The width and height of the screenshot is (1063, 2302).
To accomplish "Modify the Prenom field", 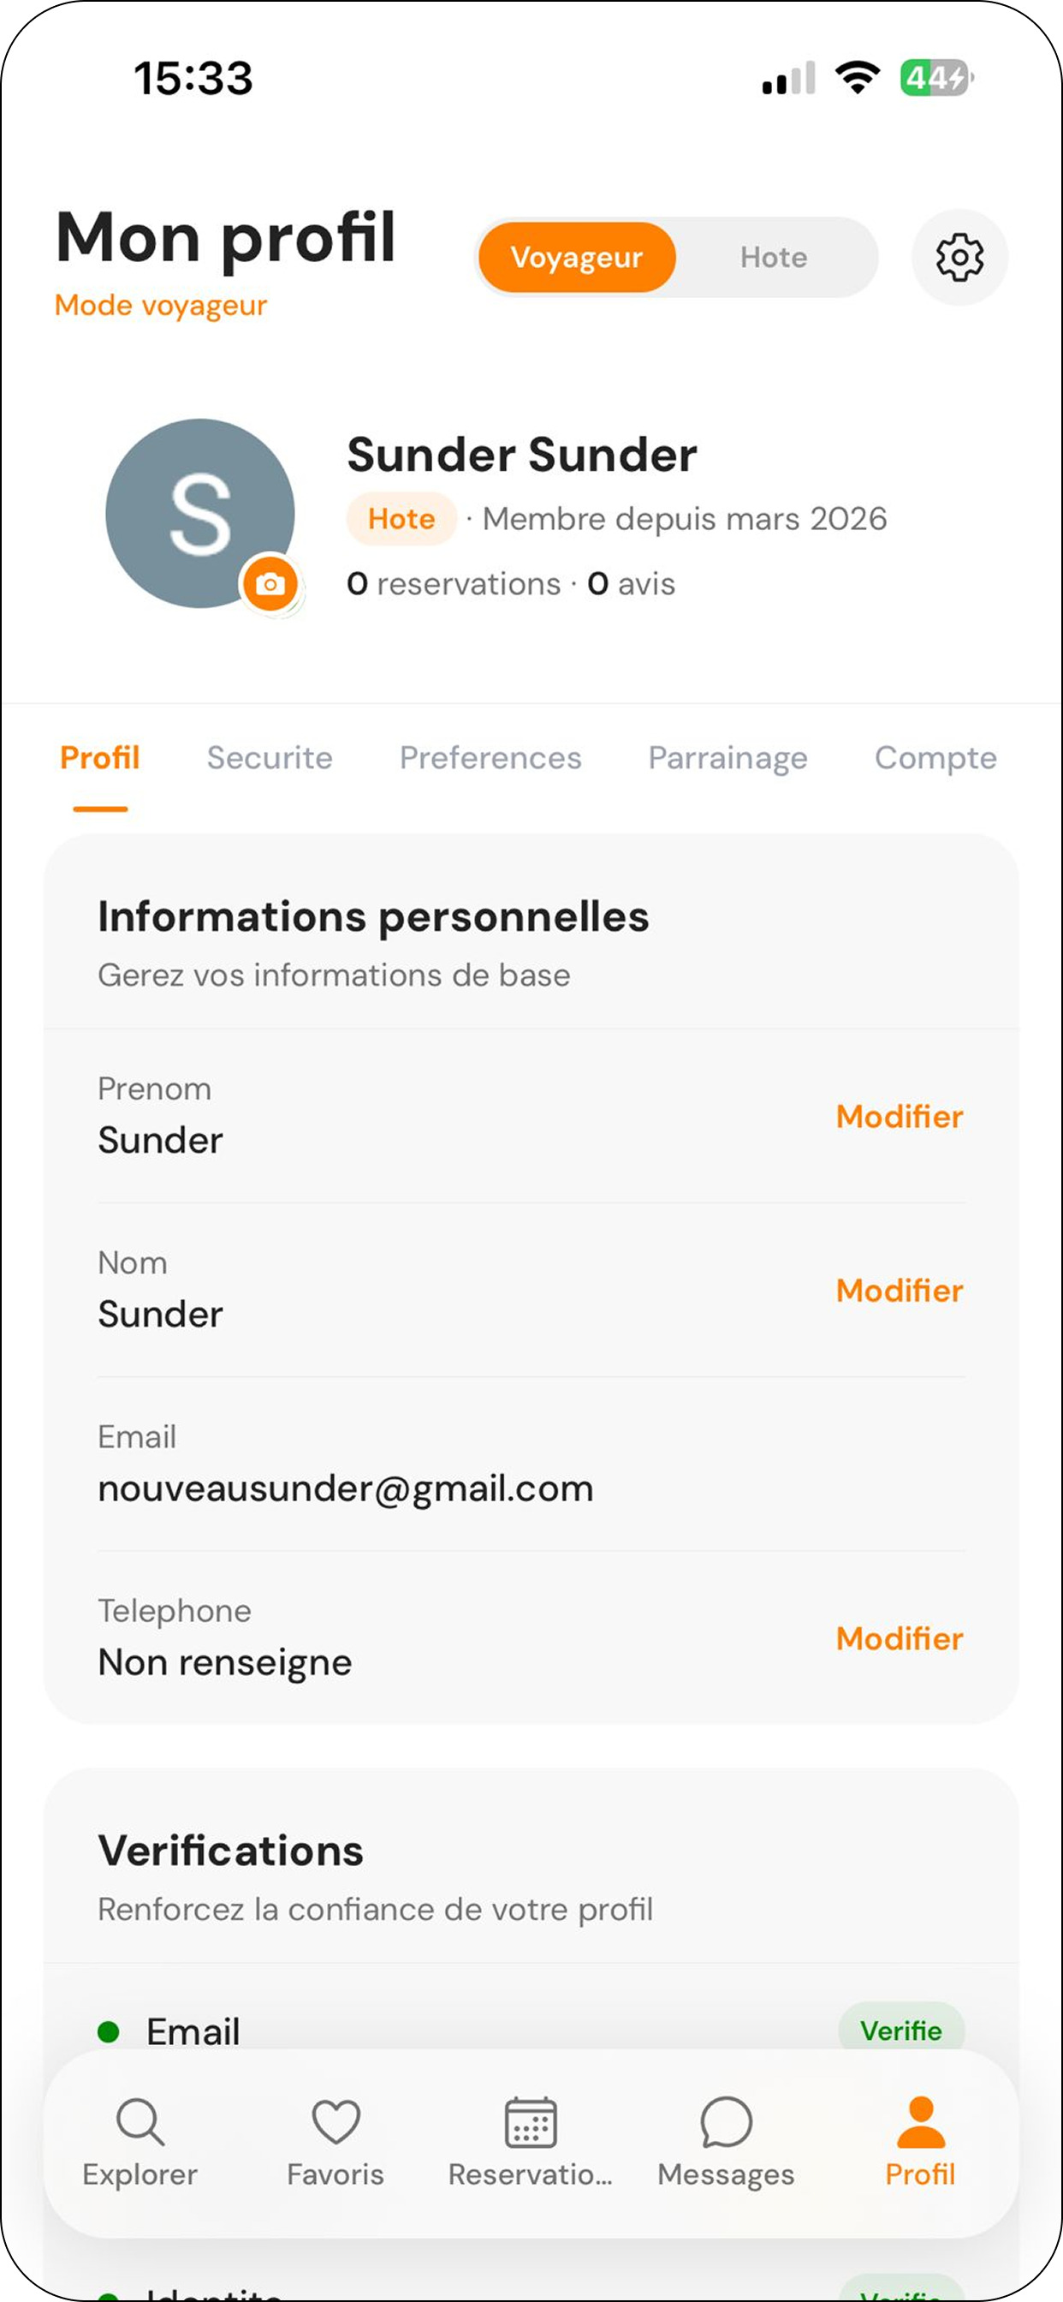I will coord(900,1116).
